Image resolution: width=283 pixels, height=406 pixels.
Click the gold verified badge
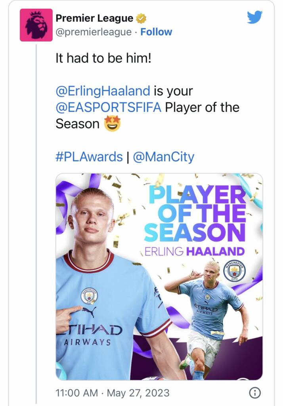141,18
